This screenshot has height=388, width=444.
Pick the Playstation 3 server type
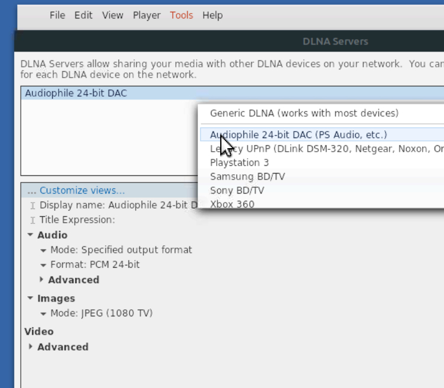(239, 162)
